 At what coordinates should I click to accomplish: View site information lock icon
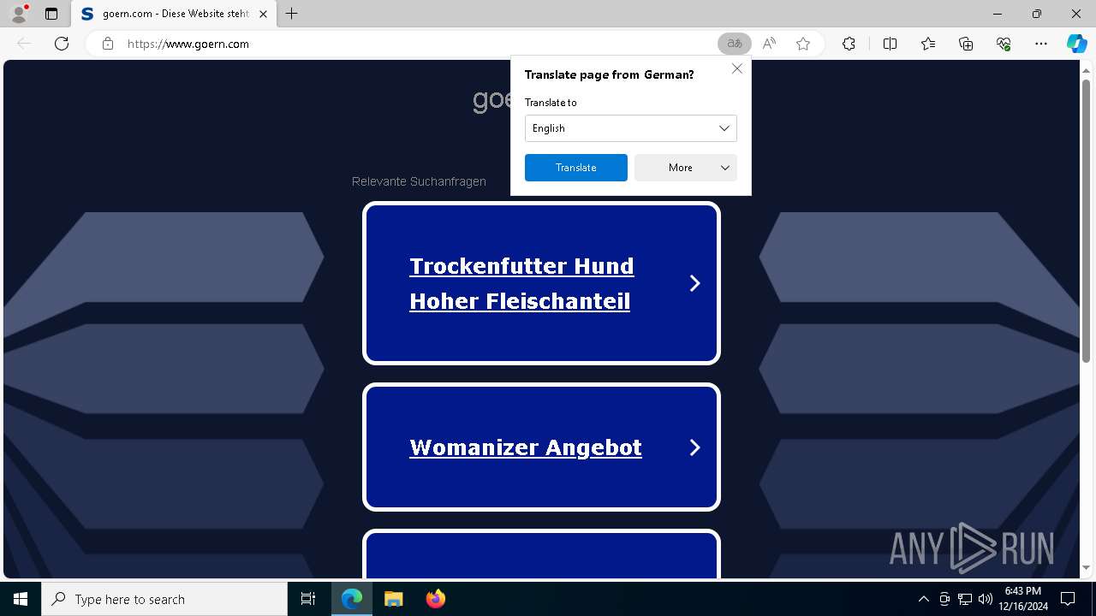pos(108,44)
